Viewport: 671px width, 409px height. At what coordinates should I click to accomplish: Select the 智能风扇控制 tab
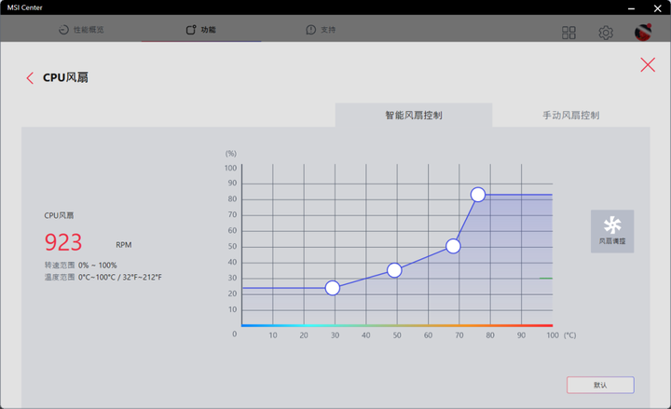click(414, 116)
